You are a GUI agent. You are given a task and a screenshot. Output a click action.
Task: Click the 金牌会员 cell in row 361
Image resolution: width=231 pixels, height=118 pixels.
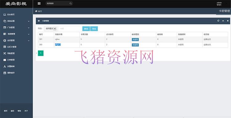tap(207, 39)
